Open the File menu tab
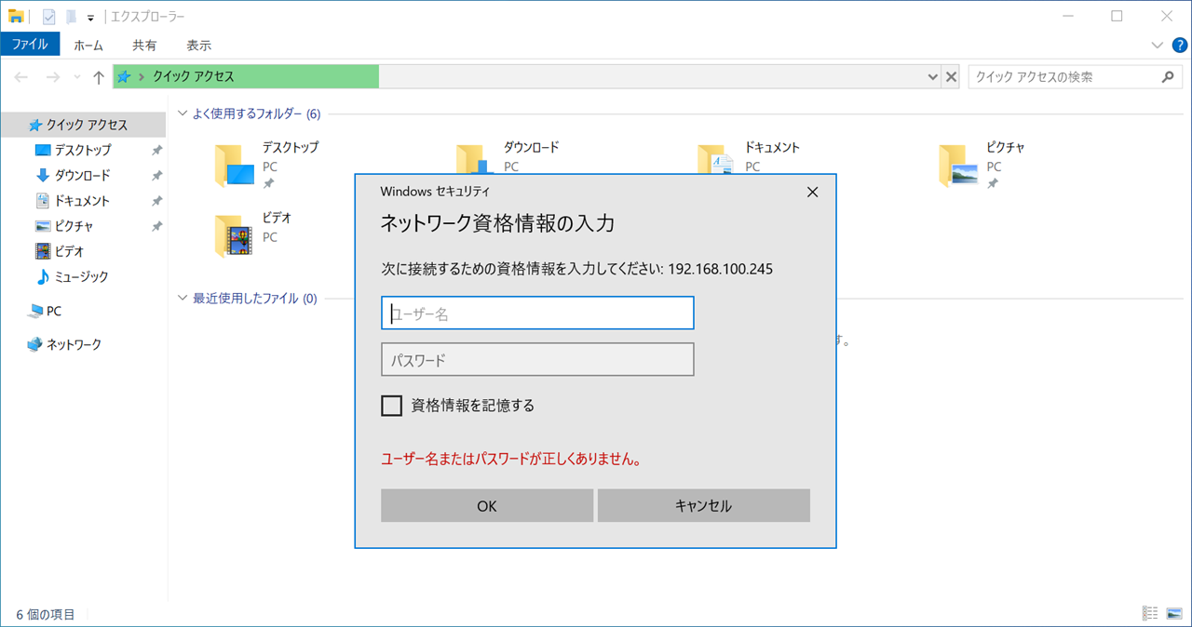This screenshot has height=627, width=1192. coord(30,45)
